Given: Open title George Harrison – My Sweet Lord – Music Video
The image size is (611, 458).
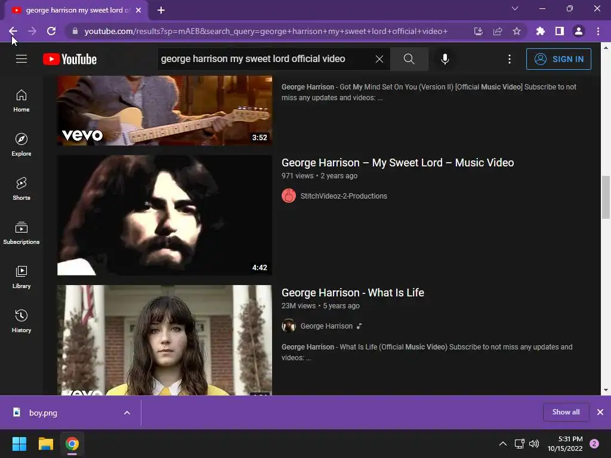Looking at the screenshot, I should point(397,162).
